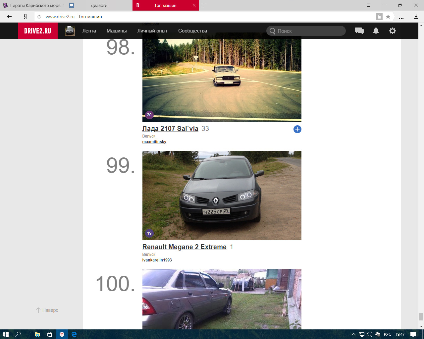424x339 pixels.
Task: Click the site search field 'Поиск'
Action: click(x=306, y=31)
